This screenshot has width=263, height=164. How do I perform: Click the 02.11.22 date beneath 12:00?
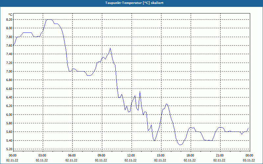coord(131,160)
